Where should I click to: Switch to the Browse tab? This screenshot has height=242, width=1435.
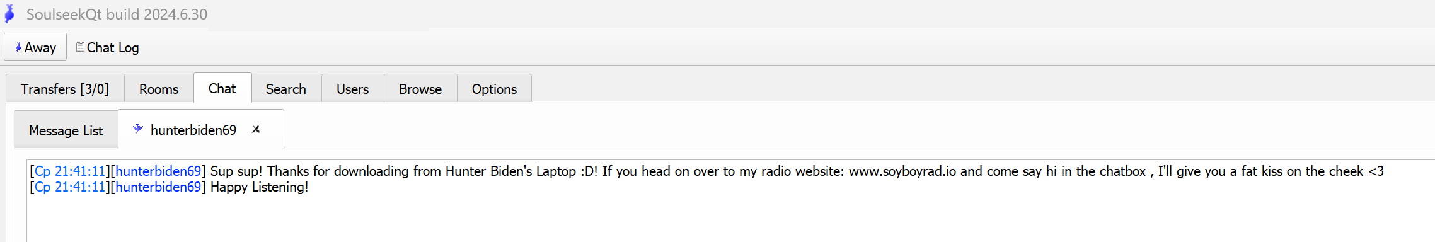420,89
